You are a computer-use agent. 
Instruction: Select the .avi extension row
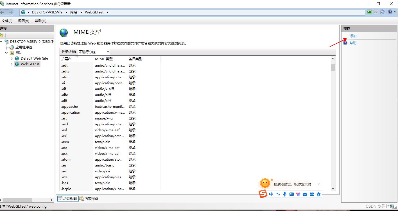(x=110, y=171)
